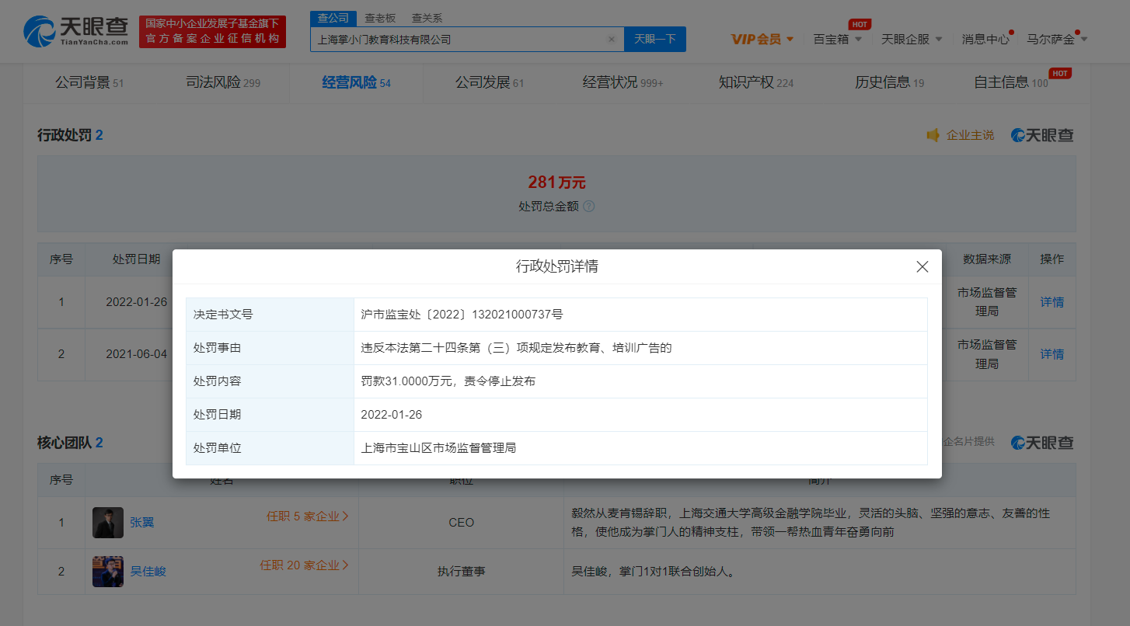Open the VIP会员 dropdown
The image size is (1130, 626).
[x=762, y=39]
